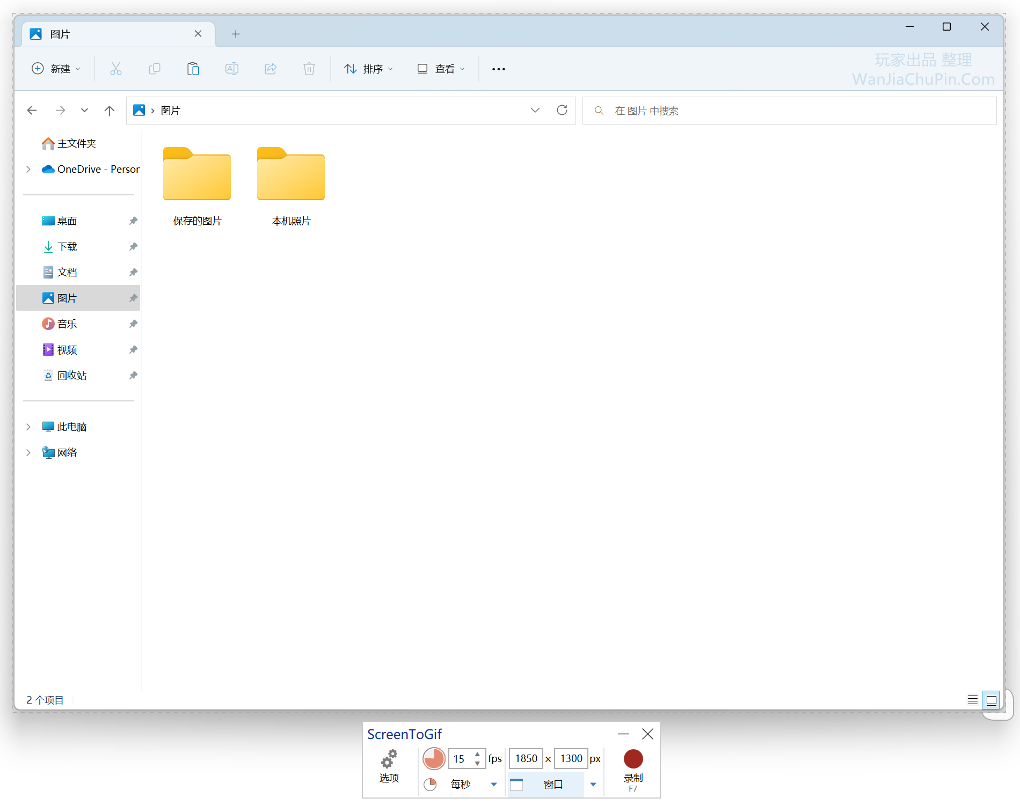The width and height of the screenshot is (1020, 805).
Task: Increase fps with the up stepper
Action: point(477,754)
